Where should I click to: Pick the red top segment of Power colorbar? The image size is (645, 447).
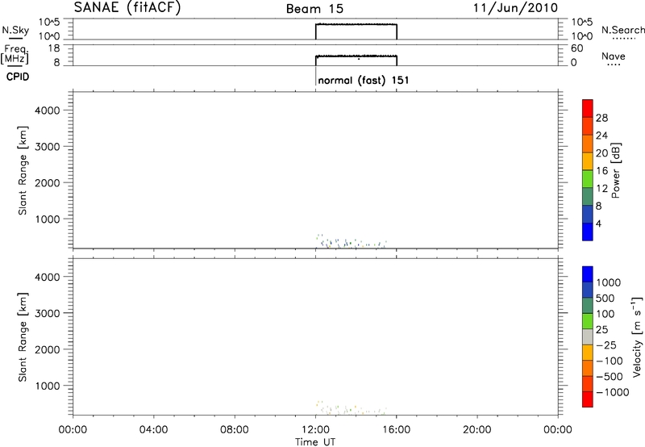[x=588, y=108]
